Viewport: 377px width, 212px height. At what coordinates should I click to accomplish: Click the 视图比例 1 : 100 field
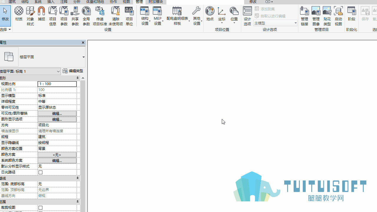57,84
